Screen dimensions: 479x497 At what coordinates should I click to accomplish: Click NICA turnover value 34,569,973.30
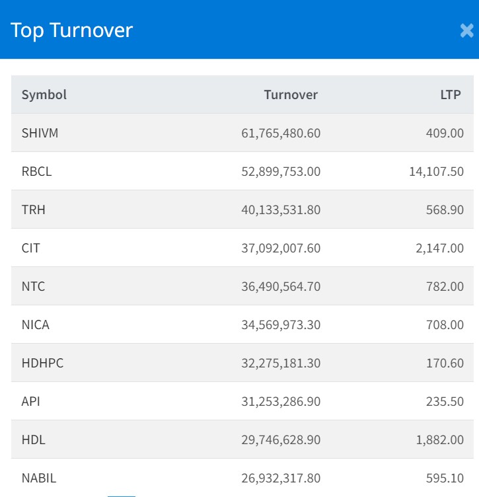coord(281,325)
